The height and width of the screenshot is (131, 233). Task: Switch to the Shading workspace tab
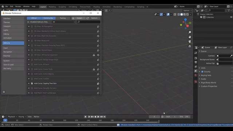tap(96, 7)
